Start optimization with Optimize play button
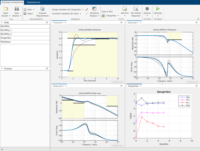The image size is (200, 151). [x=158, y=9]
